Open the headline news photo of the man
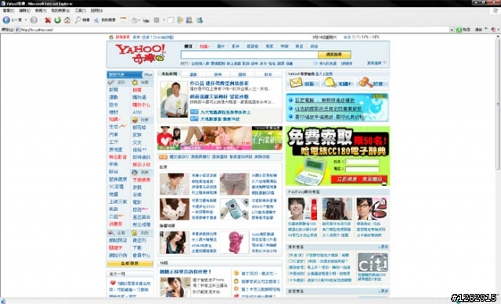This screenshot has height=304, width=501. 174,99
